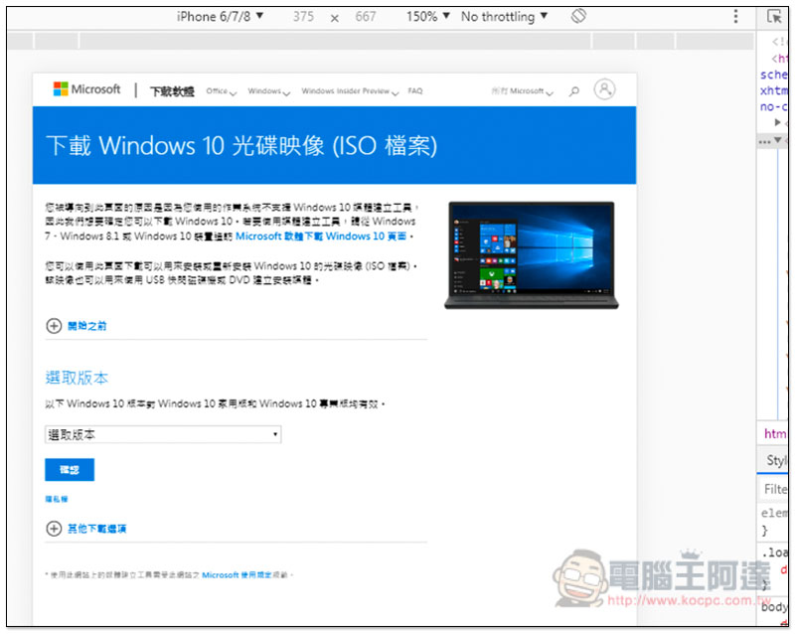Viewport: 795px width, 634px height.
Task: Click the blue 確認 confirm button
Action: [x=70, y=470]
